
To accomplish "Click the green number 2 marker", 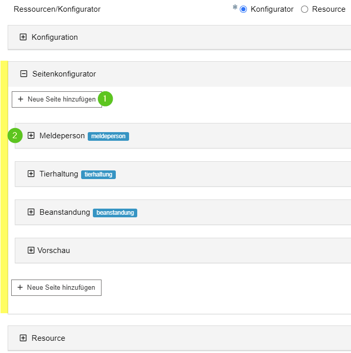I will (15, 136).
